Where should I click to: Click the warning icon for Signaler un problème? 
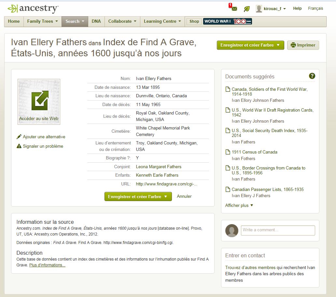(x=19, y=146)
